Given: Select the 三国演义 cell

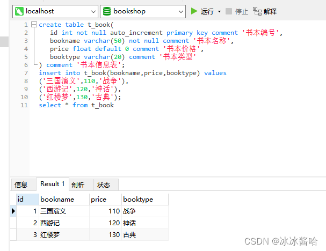Looking at the screenshot, I should click(64, 211).
